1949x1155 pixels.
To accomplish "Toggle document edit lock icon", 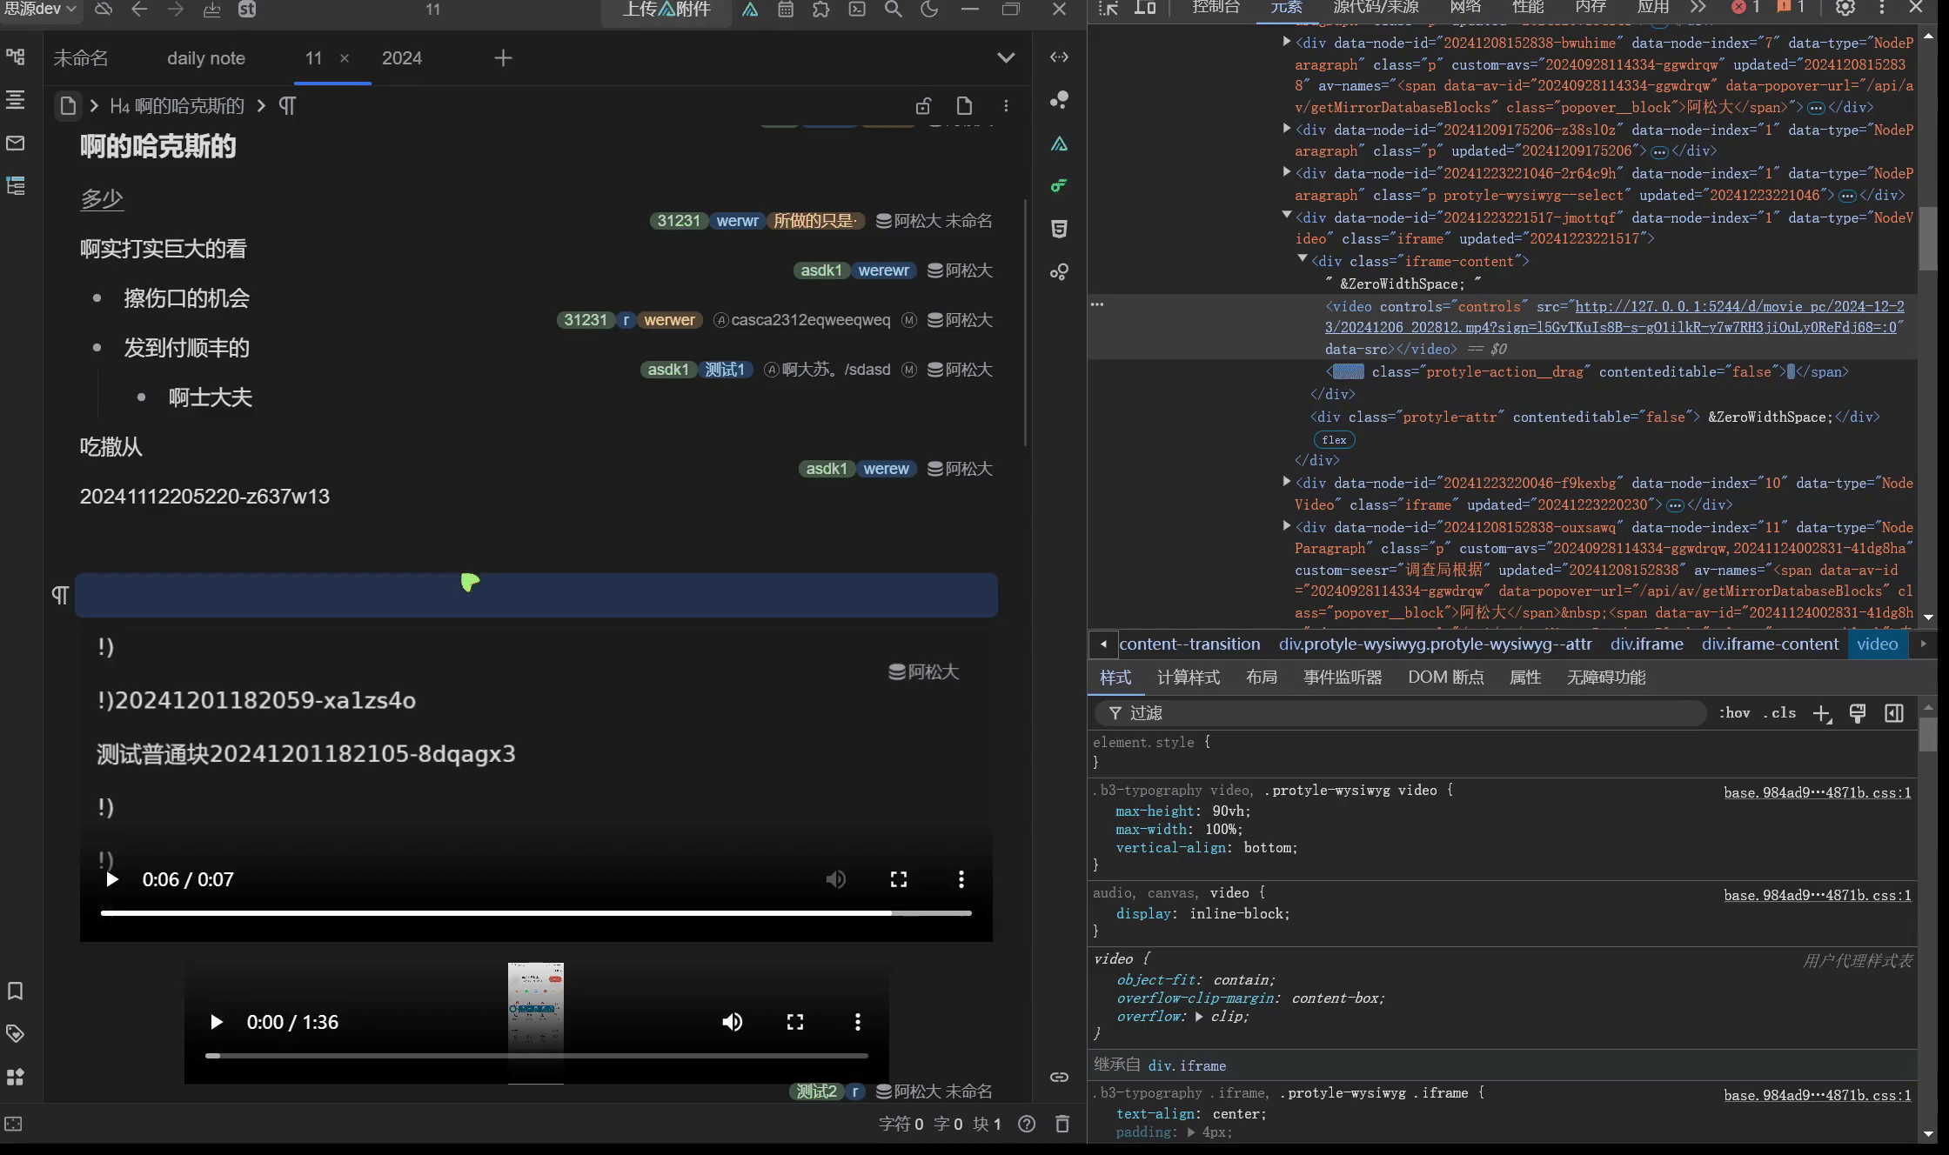I will tap(923, 106).
